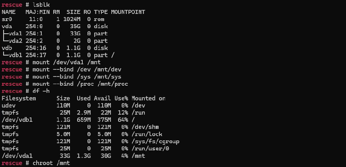
Task: Select the vda2 partition row in lsblk
Action: click(x=55, y=41)
